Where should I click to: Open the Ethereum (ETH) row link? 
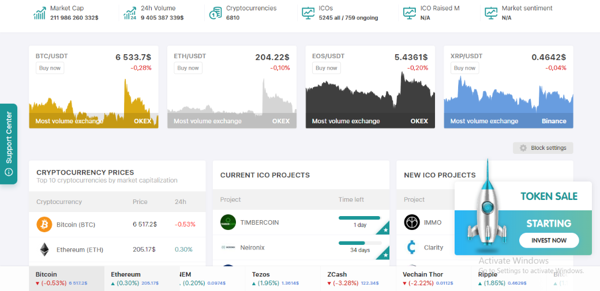[80, 250]
